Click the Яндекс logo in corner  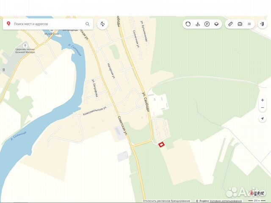(x=257, y=193)
